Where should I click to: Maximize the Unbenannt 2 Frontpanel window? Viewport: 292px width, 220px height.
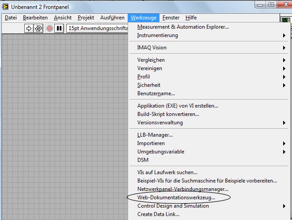point(271,4)
